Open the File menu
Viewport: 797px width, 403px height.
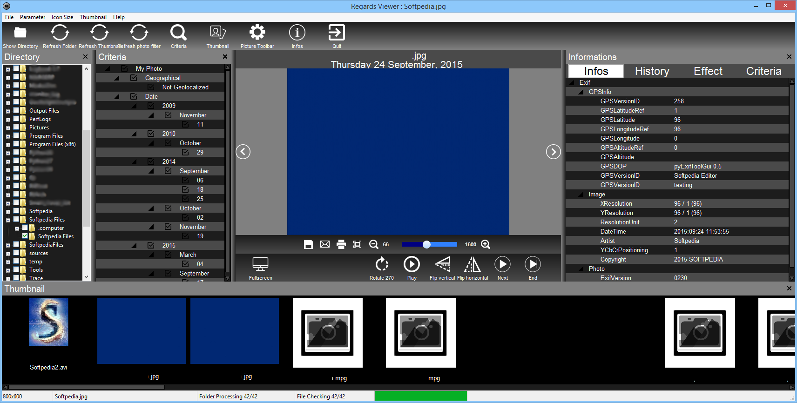coord(9,17)
